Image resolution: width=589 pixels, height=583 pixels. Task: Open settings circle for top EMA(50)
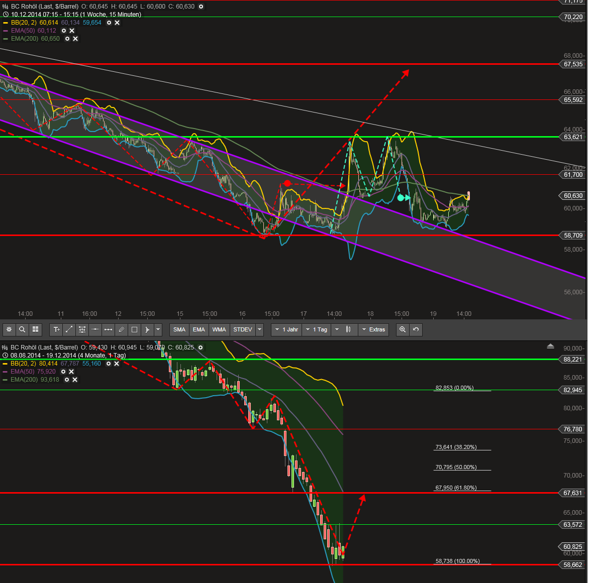click(64, 31)
